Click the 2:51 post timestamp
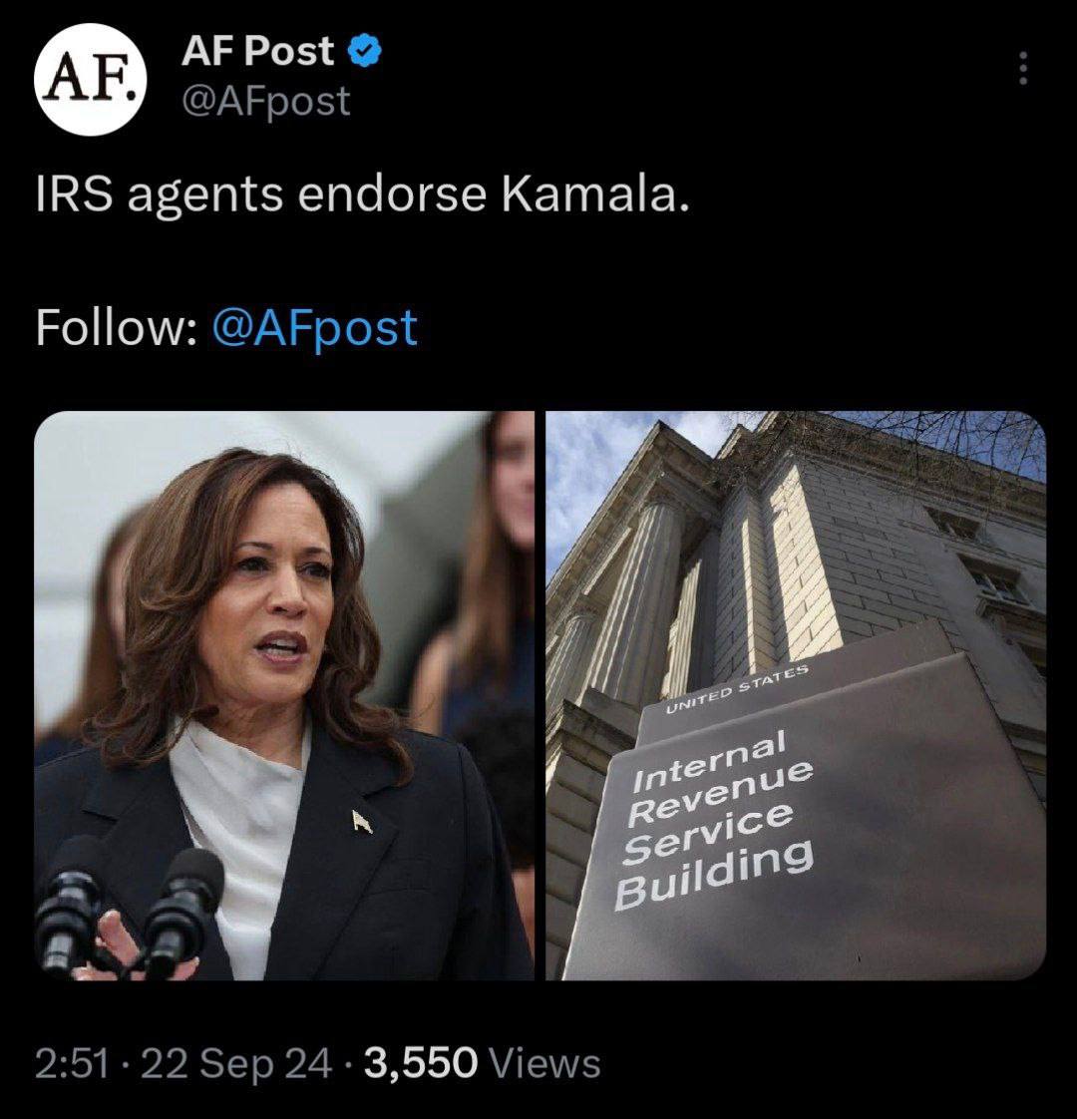Image resolution: width=1077 pixels, height=1119 pixels. pyautogui.click(x=72, y=1063)
